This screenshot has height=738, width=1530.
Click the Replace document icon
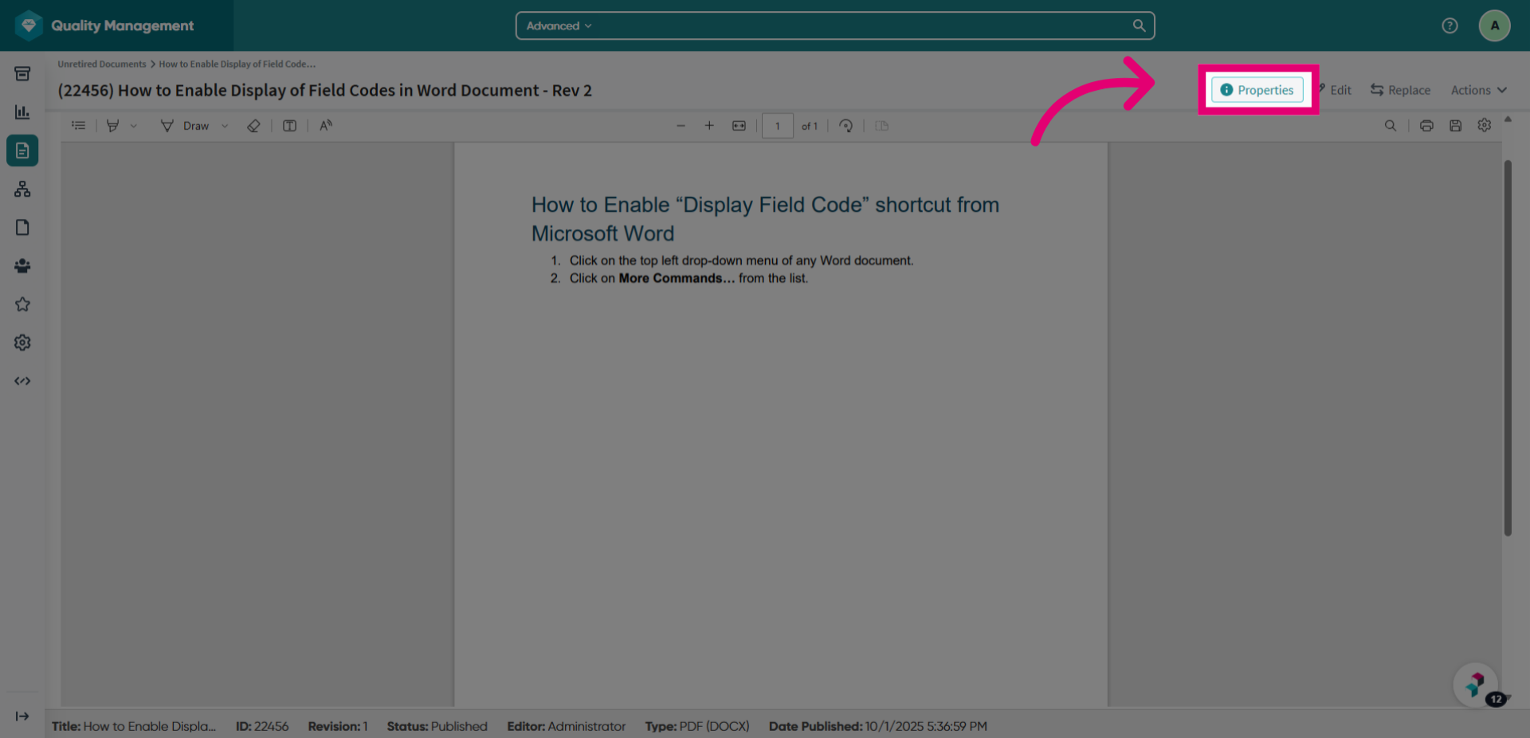tap(1377, 90)
